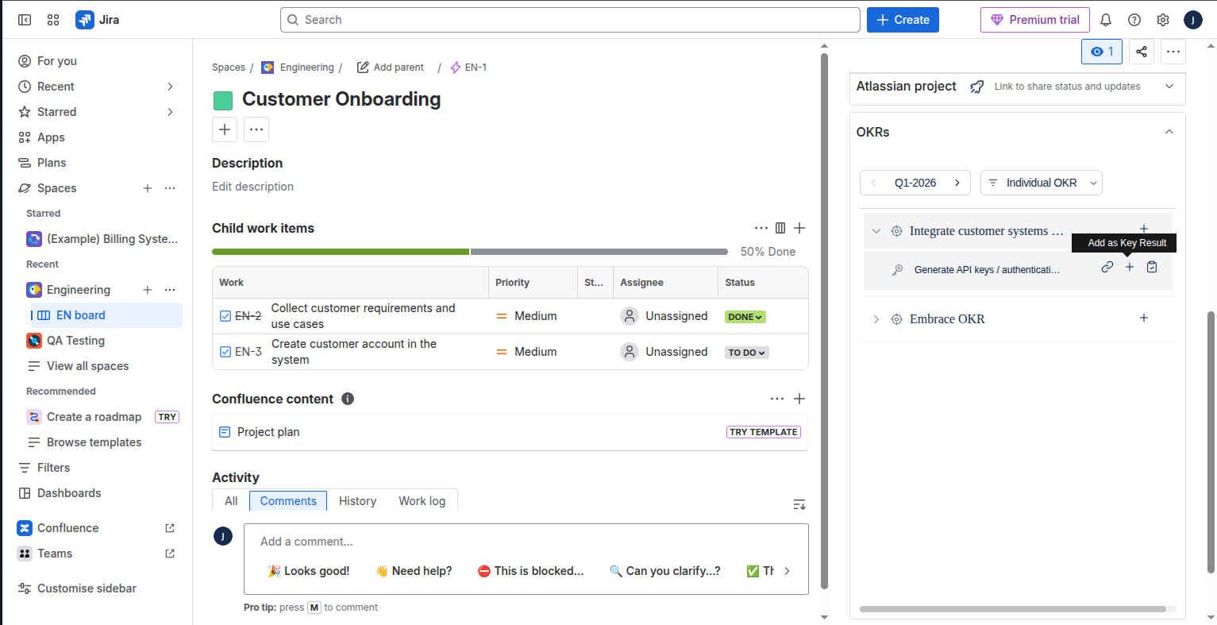Image resolution: width=1217 pixels, height=625 pixels.
Task: Expand the Recent menu chevron
Action: tap(170, 87)
